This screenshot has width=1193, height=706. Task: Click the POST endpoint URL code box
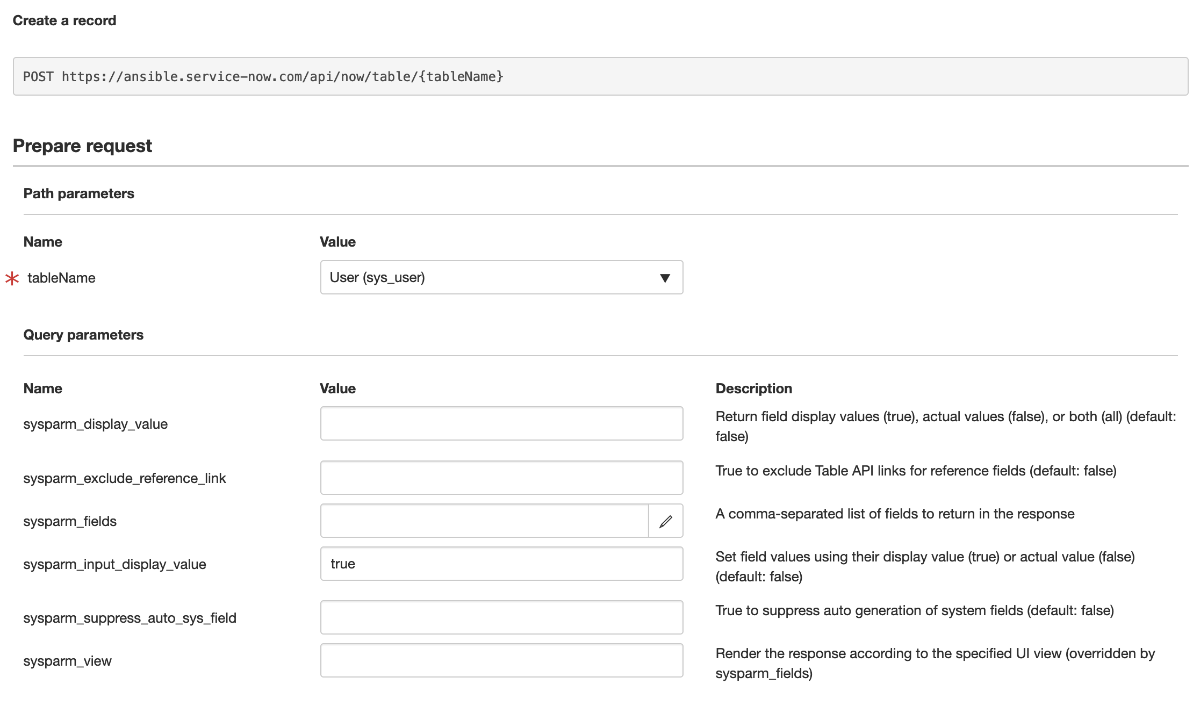(600, 77)
